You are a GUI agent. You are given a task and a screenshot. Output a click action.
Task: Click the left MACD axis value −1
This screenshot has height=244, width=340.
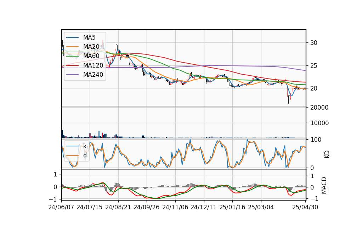click(x=53, y=199)
